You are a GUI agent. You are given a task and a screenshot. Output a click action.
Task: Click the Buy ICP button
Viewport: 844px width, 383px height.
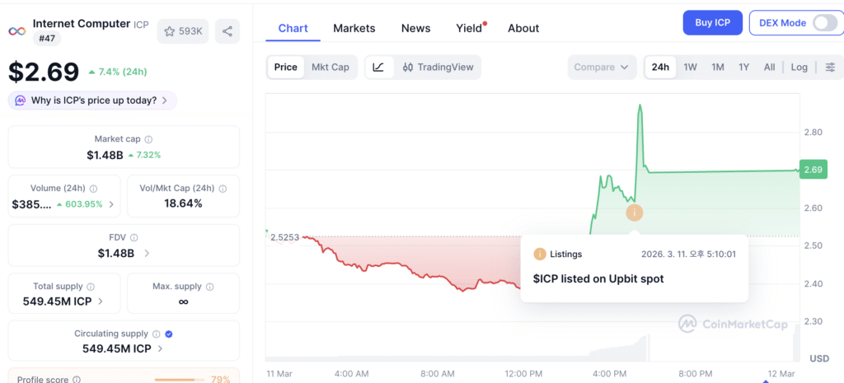pyautogui.click(x=713, y=22)
